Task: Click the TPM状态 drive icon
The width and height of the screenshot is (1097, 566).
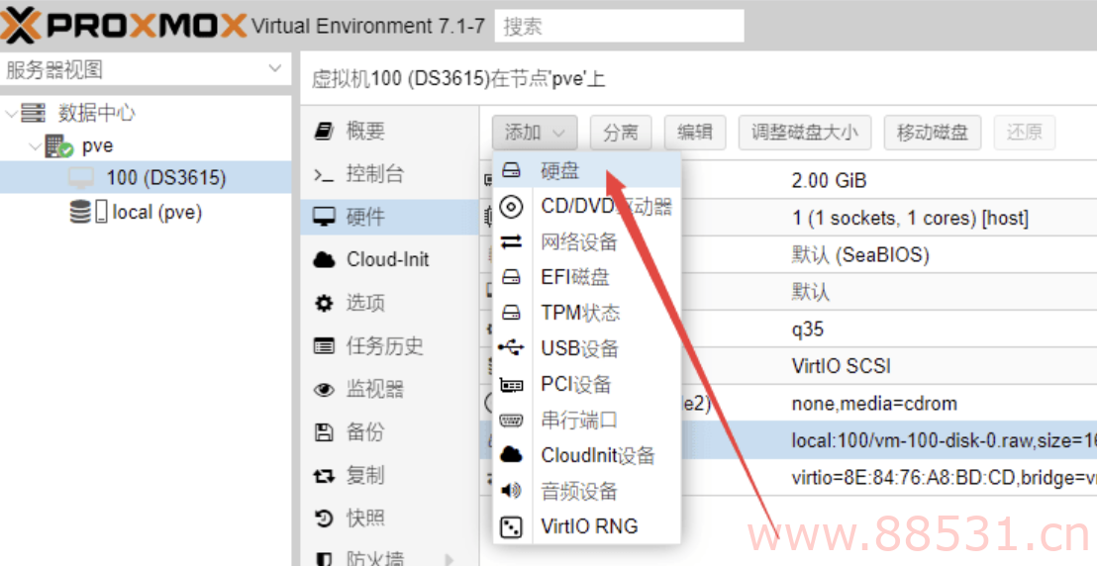Action: 512,312
